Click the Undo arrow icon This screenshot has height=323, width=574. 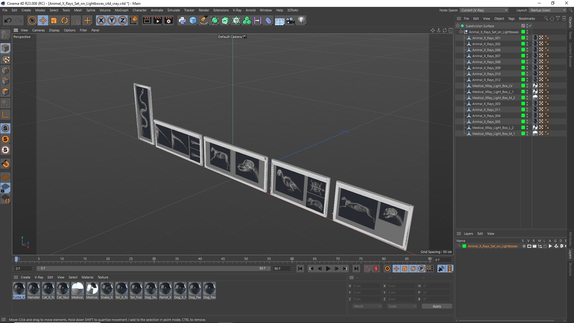click(8, 20)
